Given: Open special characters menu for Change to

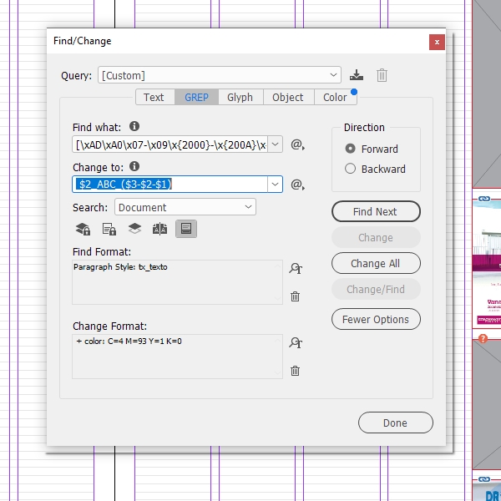Looking at the screenshot, I should (x=296, y=185).
